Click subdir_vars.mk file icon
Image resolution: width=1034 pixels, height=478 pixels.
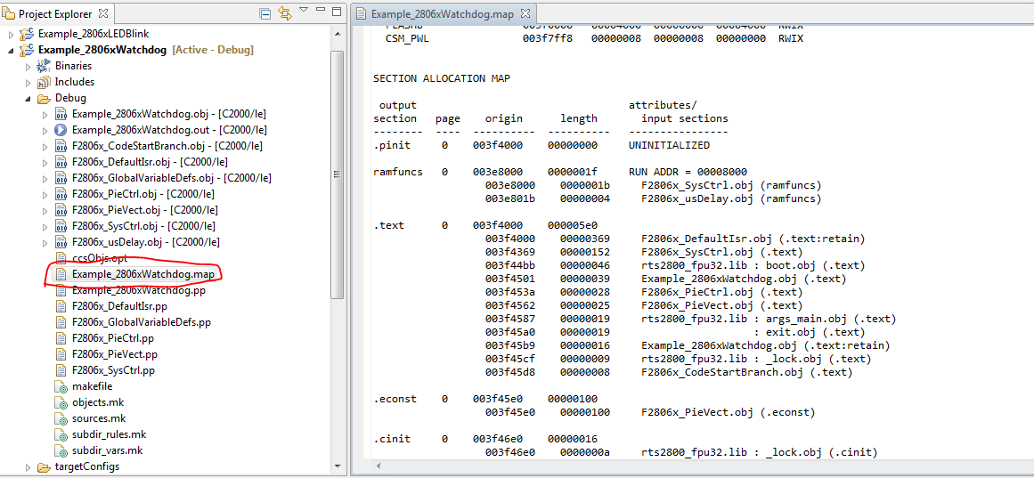[x=61, y=451]
